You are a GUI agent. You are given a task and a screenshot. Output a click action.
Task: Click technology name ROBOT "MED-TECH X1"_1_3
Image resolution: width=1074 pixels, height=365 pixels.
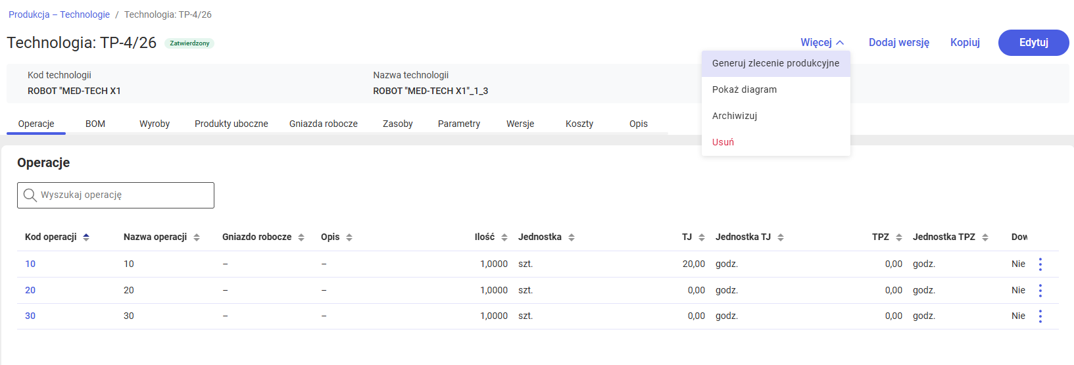[x=431, y=91]
